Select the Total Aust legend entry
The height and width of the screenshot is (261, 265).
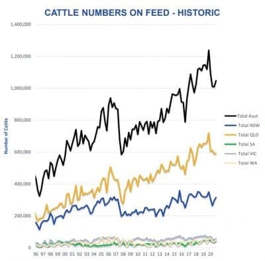pyautogui.click(x=241, y=116)
